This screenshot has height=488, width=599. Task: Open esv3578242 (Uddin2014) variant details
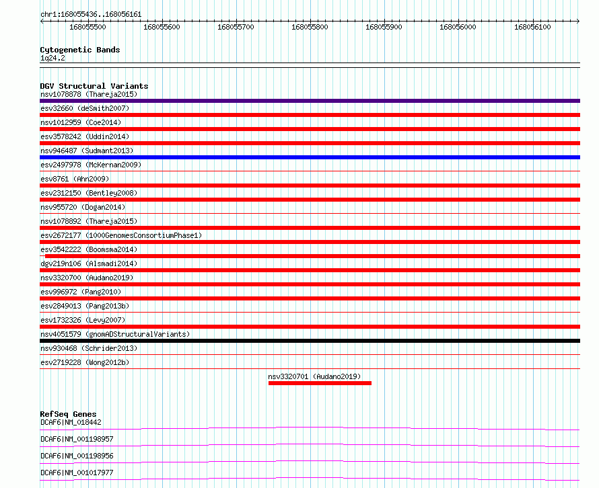[x=85, y=136]
